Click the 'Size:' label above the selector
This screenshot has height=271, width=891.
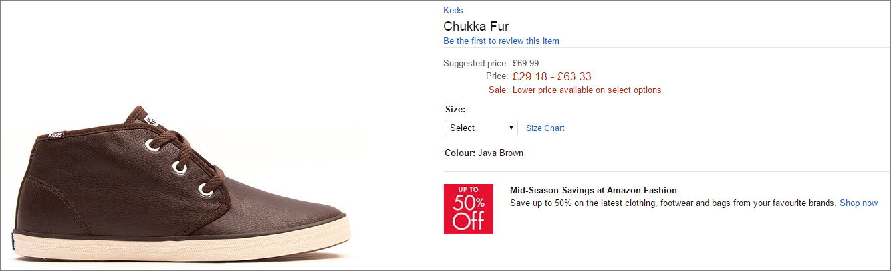click(455, 109)
